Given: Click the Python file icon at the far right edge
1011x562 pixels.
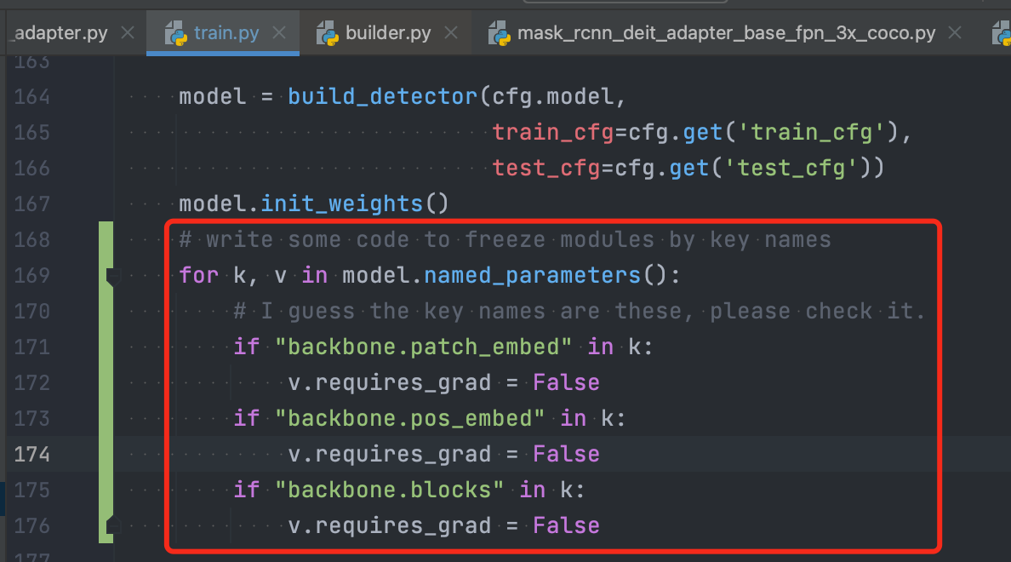Looking at the screenshot, I should click(1005, 32).
